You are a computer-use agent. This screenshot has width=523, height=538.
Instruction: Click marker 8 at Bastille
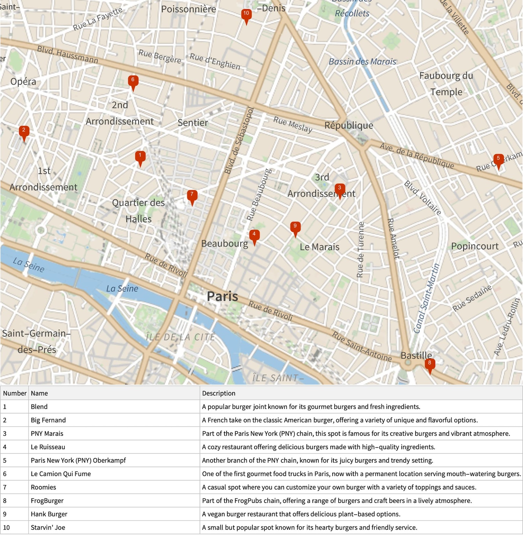click(430, 364)
